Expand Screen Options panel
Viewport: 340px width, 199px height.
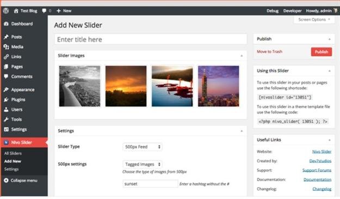coord(314,20)
